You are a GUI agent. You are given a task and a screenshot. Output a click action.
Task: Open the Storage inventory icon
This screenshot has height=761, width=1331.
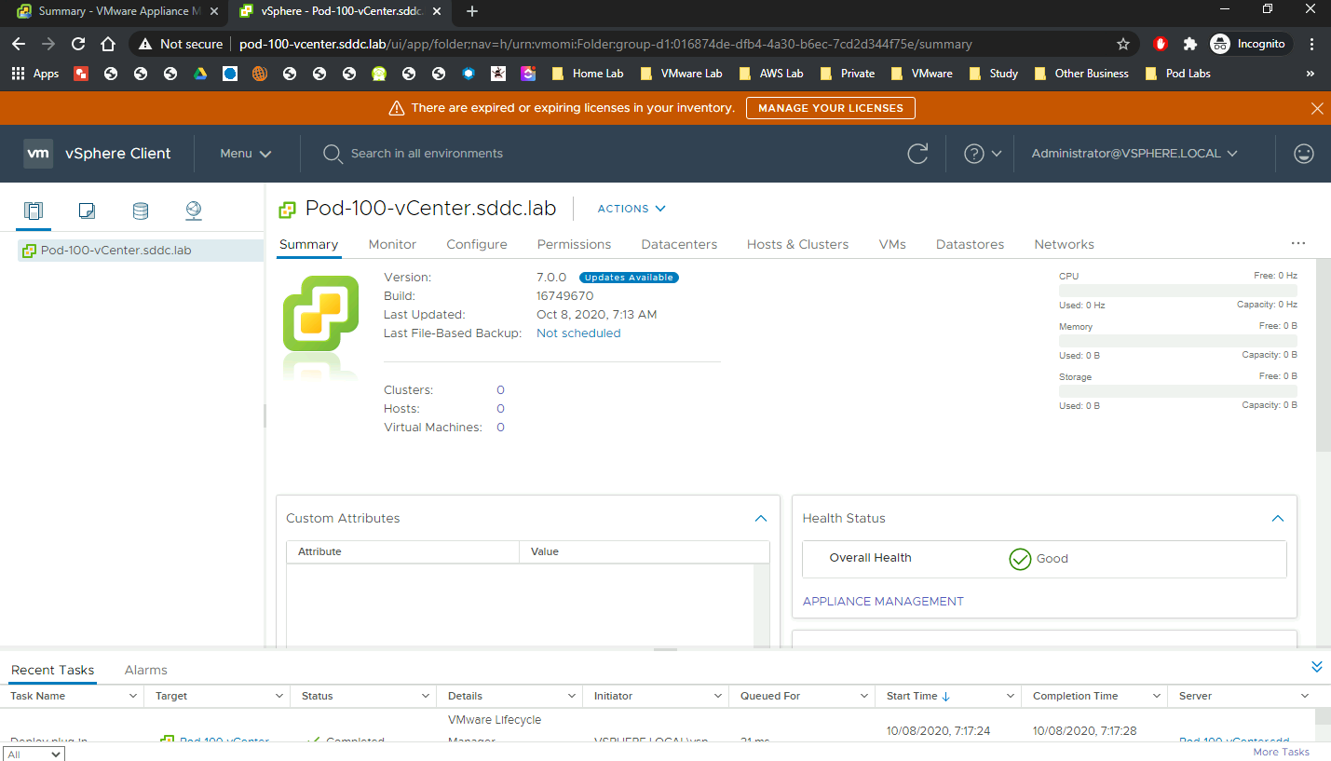[x=140, y=211]
